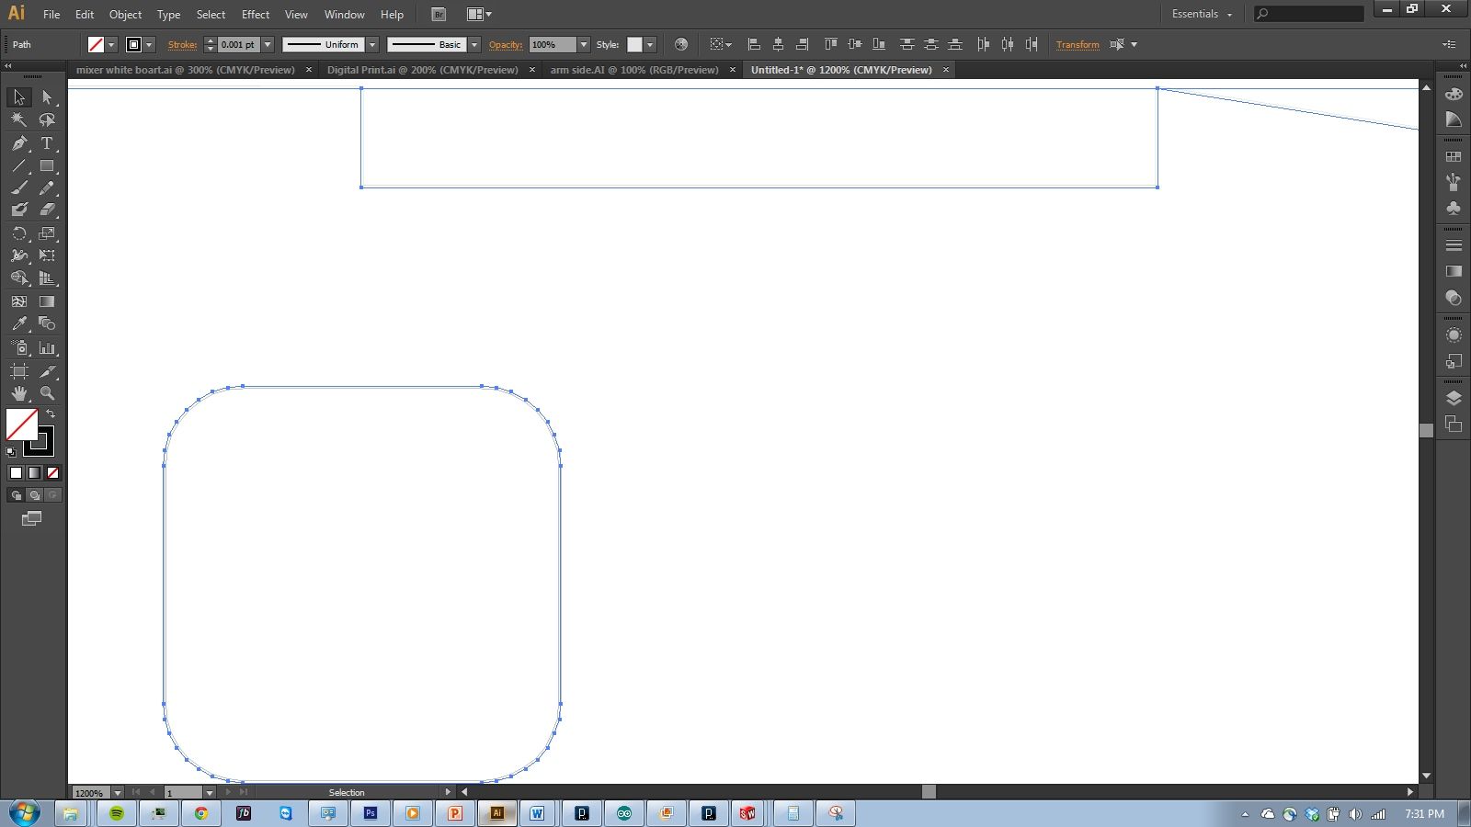Expand the Basic brush definition dropdown
The image size is (1471, 827).
click(x=474, y=44)
